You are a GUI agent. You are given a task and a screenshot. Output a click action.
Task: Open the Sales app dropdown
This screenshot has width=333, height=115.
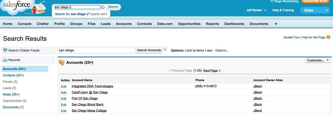(315, 10)
